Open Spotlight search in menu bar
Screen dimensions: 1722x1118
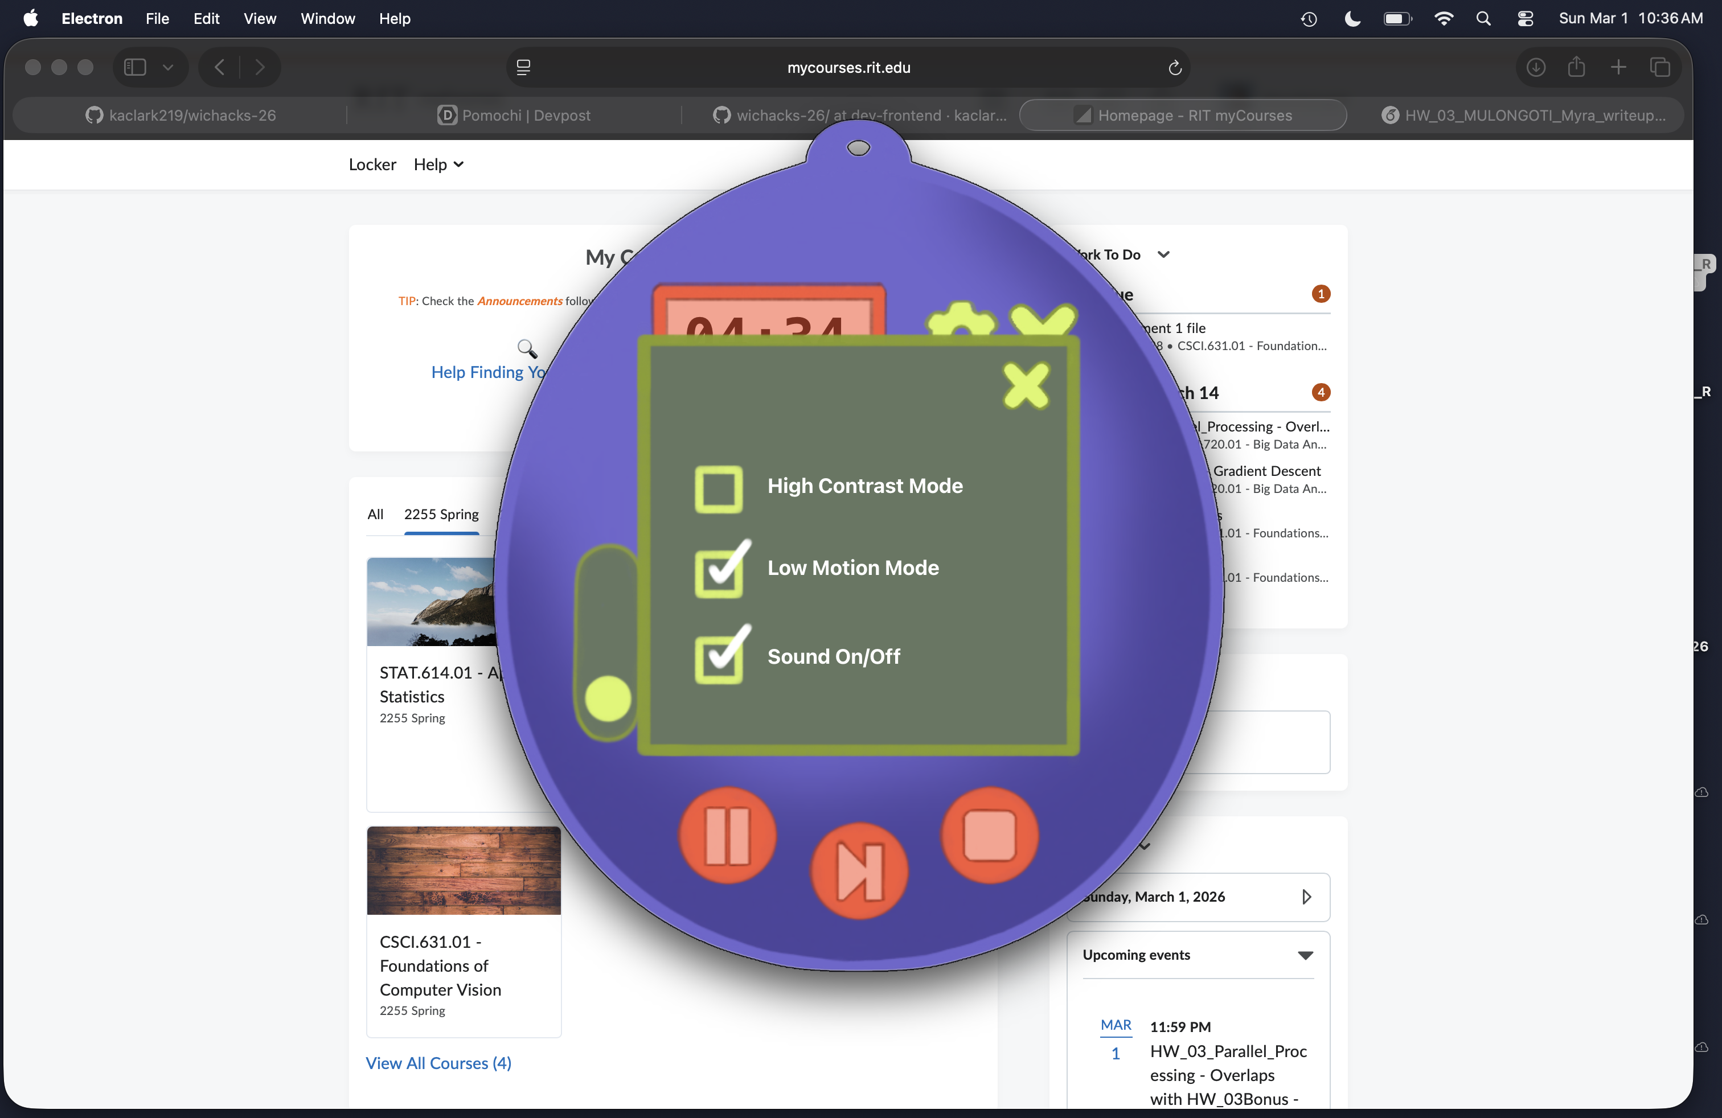[x=1482, y=19]
